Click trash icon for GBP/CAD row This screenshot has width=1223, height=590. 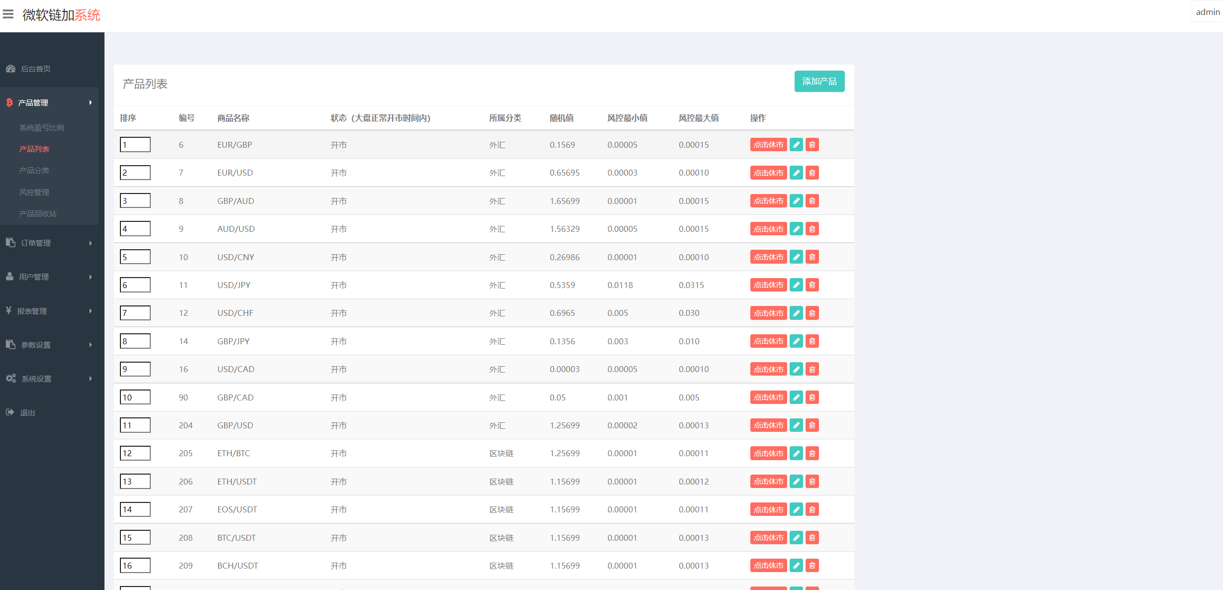[812, 397]
